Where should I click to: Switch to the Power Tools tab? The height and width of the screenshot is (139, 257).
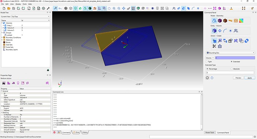(x=210, y=132)
